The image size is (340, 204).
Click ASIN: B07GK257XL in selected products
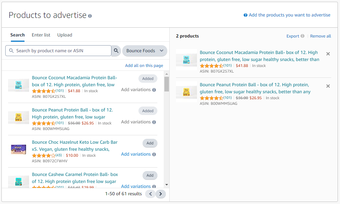(217, 71)
